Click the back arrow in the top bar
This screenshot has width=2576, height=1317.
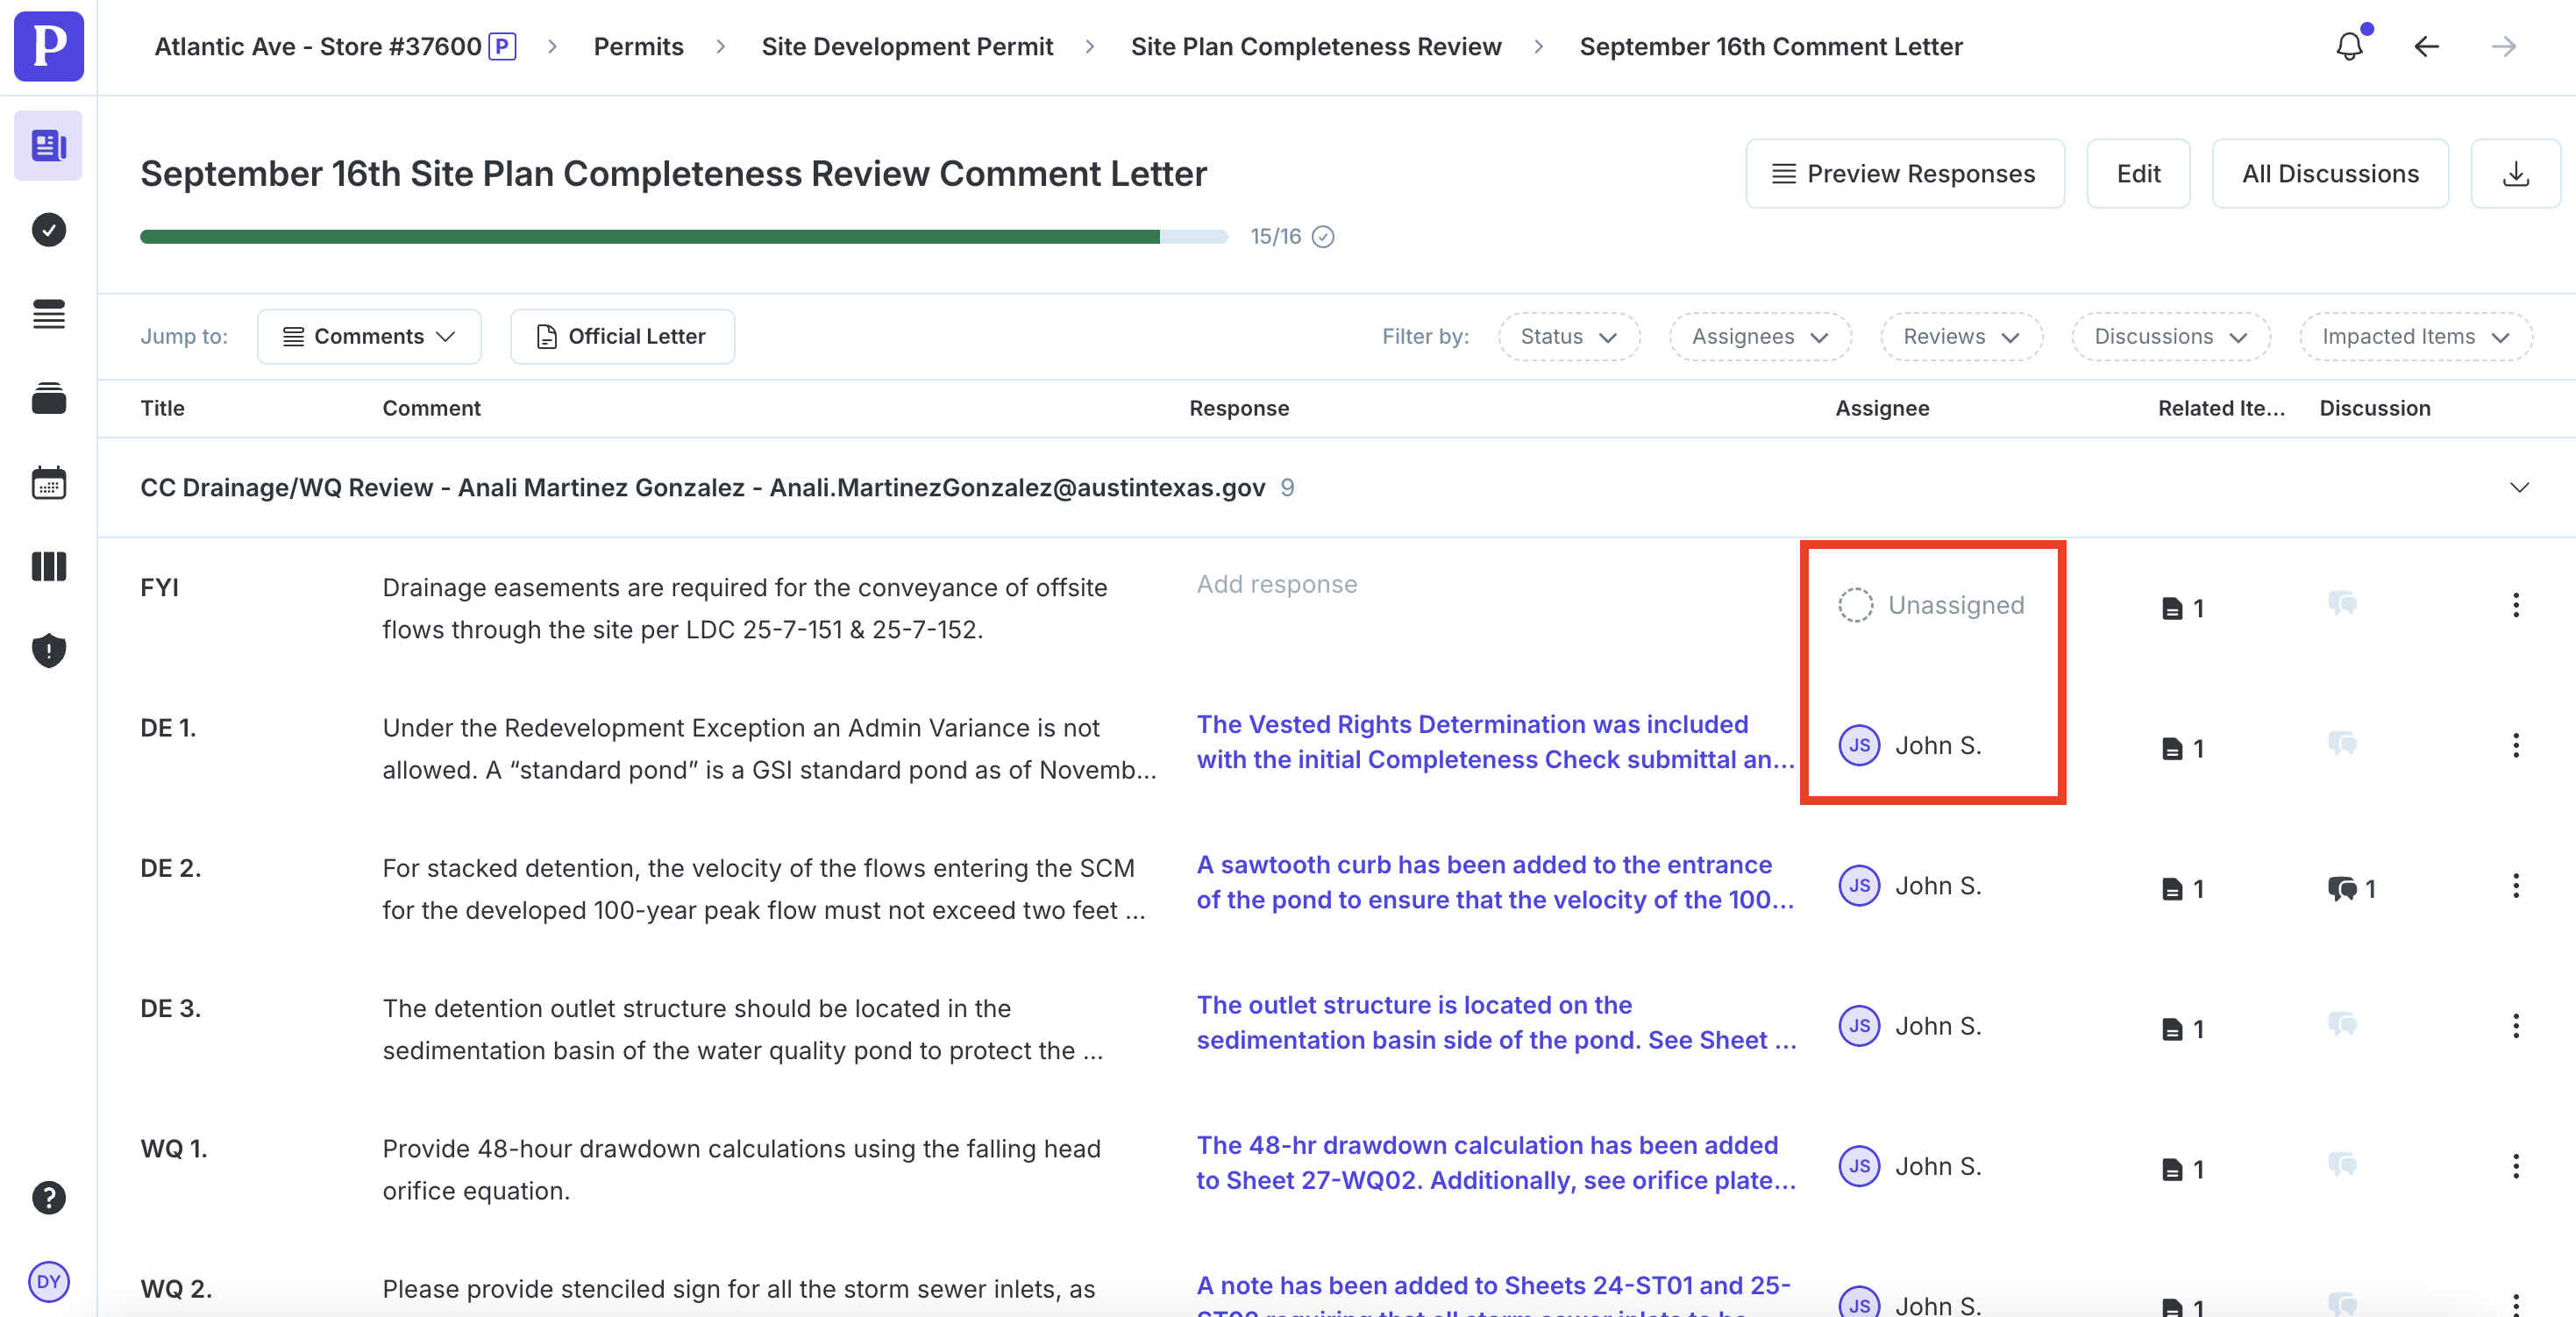(x=2427, y=47)
